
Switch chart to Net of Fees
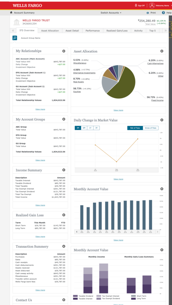pyautogui.click(x=135, y=128)
